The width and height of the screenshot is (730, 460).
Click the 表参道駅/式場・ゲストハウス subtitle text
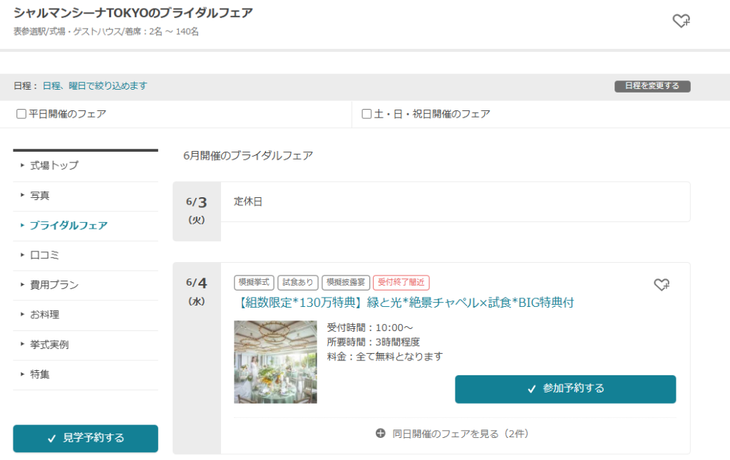tap(106, 31)
